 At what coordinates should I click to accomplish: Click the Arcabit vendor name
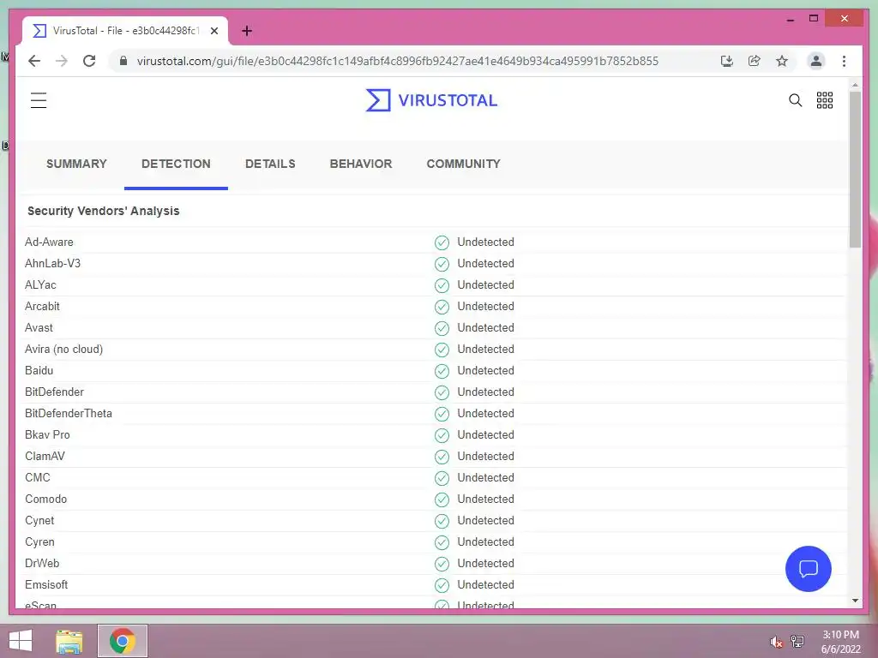(x=42, y=306)
